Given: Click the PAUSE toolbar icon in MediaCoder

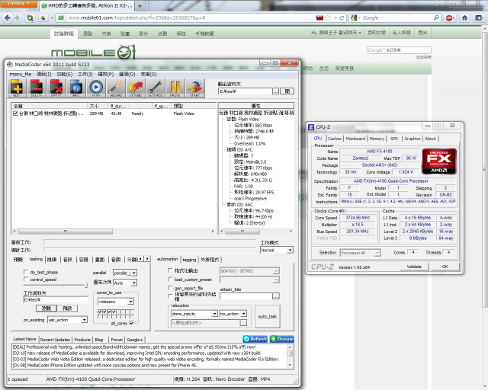Looking at the screenshot, I should click(x=175, y=88).
